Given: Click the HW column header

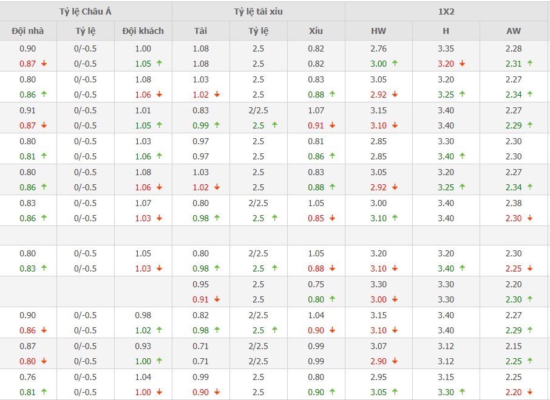Looking at the screenshot, I should (x=378, y=31).
